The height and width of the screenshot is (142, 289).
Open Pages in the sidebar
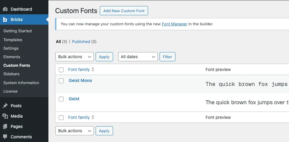[16, 126]
